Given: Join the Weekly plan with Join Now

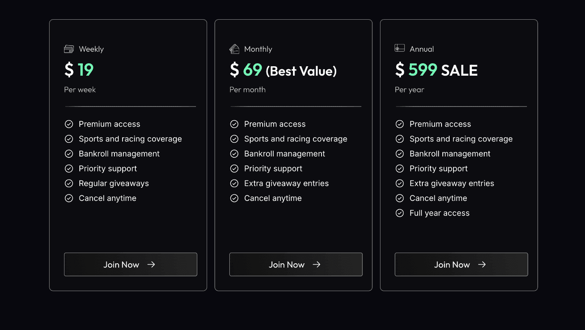Looking at the screenshot, I should [130, 265].
